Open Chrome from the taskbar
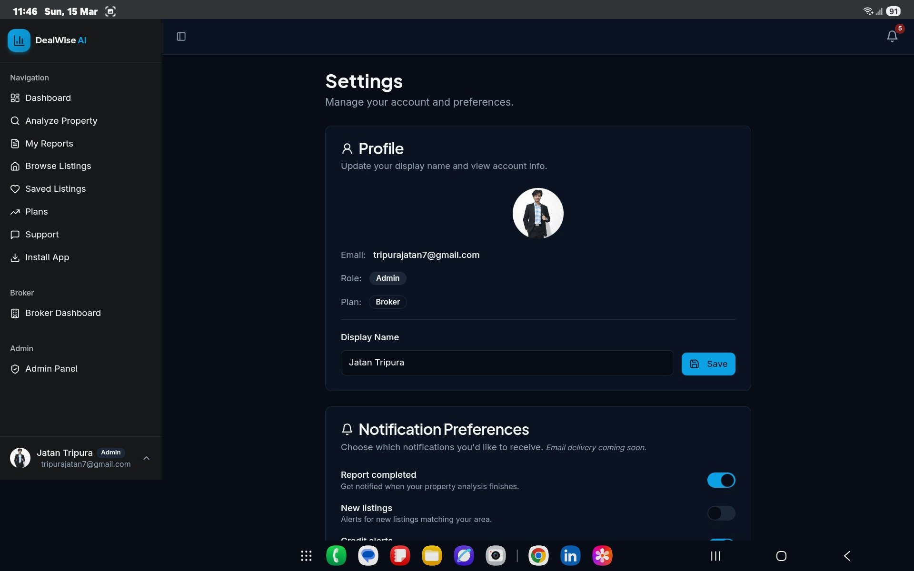Screen dimensions: 914x571 538,555
